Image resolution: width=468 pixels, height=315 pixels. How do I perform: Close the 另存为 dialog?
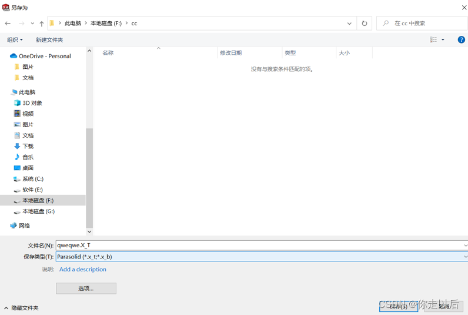pos(464,8)
